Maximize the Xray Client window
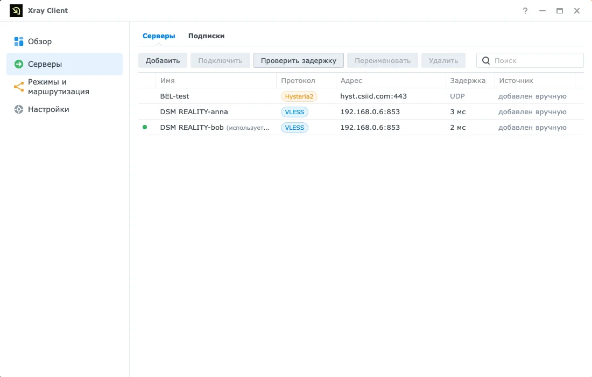The height and width of the screenshot is (377, 592). tap(560, 11)
